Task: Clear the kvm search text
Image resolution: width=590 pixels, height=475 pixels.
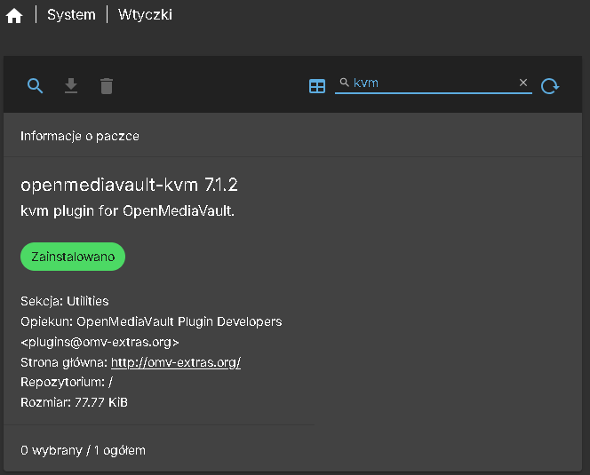Action: coord(523,83)
